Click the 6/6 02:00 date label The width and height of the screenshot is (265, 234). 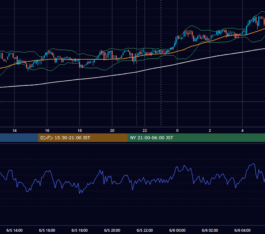pyautogui.click(x=210, y=230)
